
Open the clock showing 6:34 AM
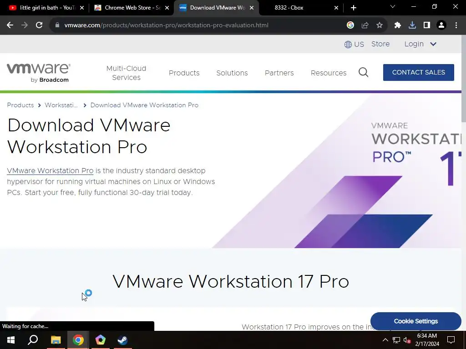[427, 340]
